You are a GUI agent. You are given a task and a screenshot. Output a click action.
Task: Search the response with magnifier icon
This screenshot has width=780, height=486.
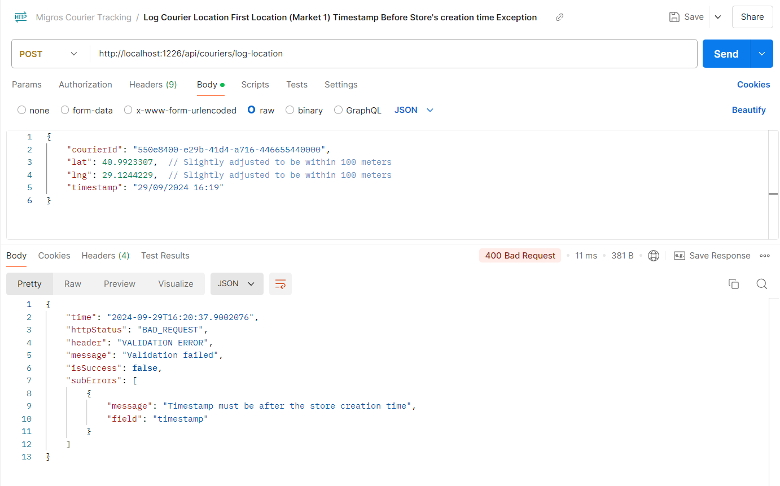click(761, 284)
